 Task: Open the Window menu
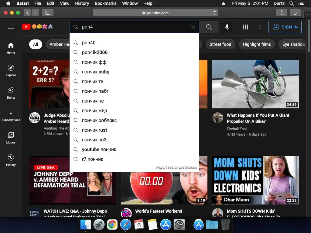click(x=130, y=3)
